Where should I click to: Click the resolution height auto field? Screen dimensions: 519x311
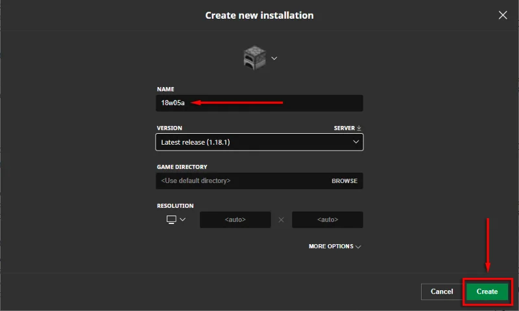coord(328,219)
